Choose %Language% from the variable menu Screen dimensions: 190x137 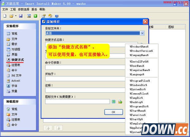pos(137,74)
